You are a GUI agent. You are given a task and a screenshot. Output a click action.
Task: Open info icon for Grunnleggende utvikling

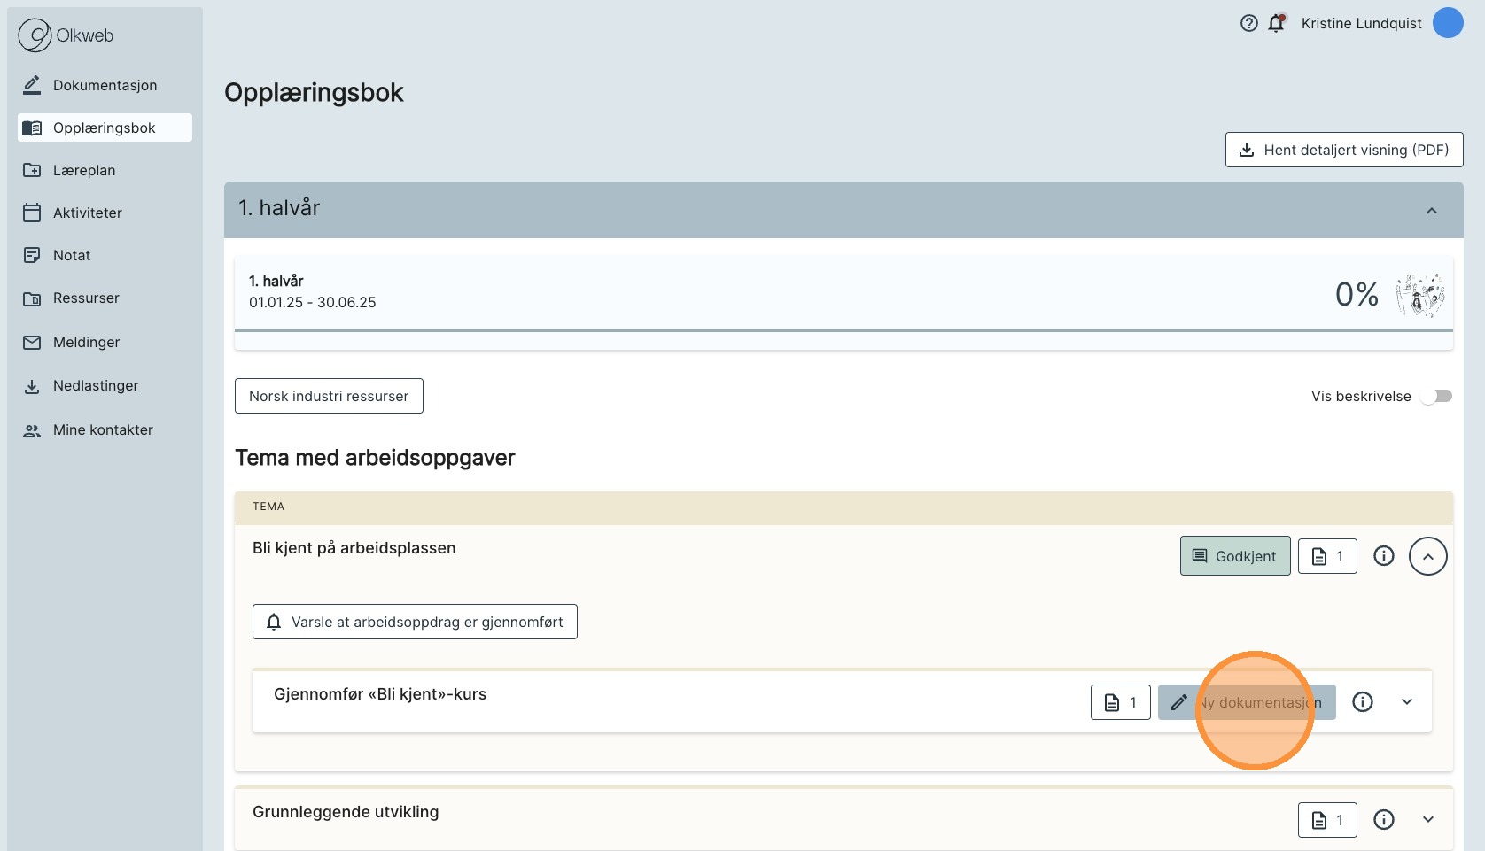pyautogui.click(x=1383, y=820)
